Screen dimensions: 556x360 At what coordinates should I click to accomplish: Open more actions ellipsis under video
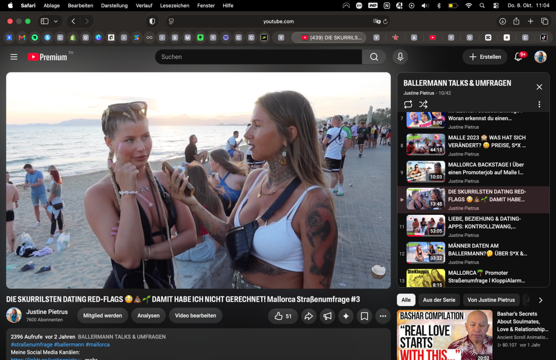click(383, 316)
